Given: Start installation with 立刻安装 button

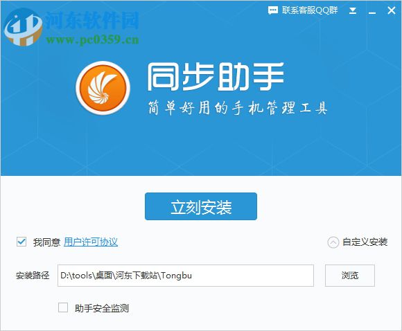Looking at the screenshot, I should coord(201,206).
